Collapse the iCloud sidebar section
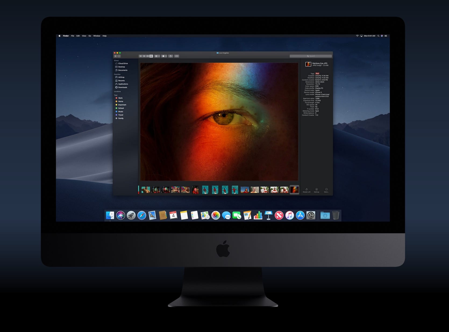449x332 pixels. pos(116,61)
